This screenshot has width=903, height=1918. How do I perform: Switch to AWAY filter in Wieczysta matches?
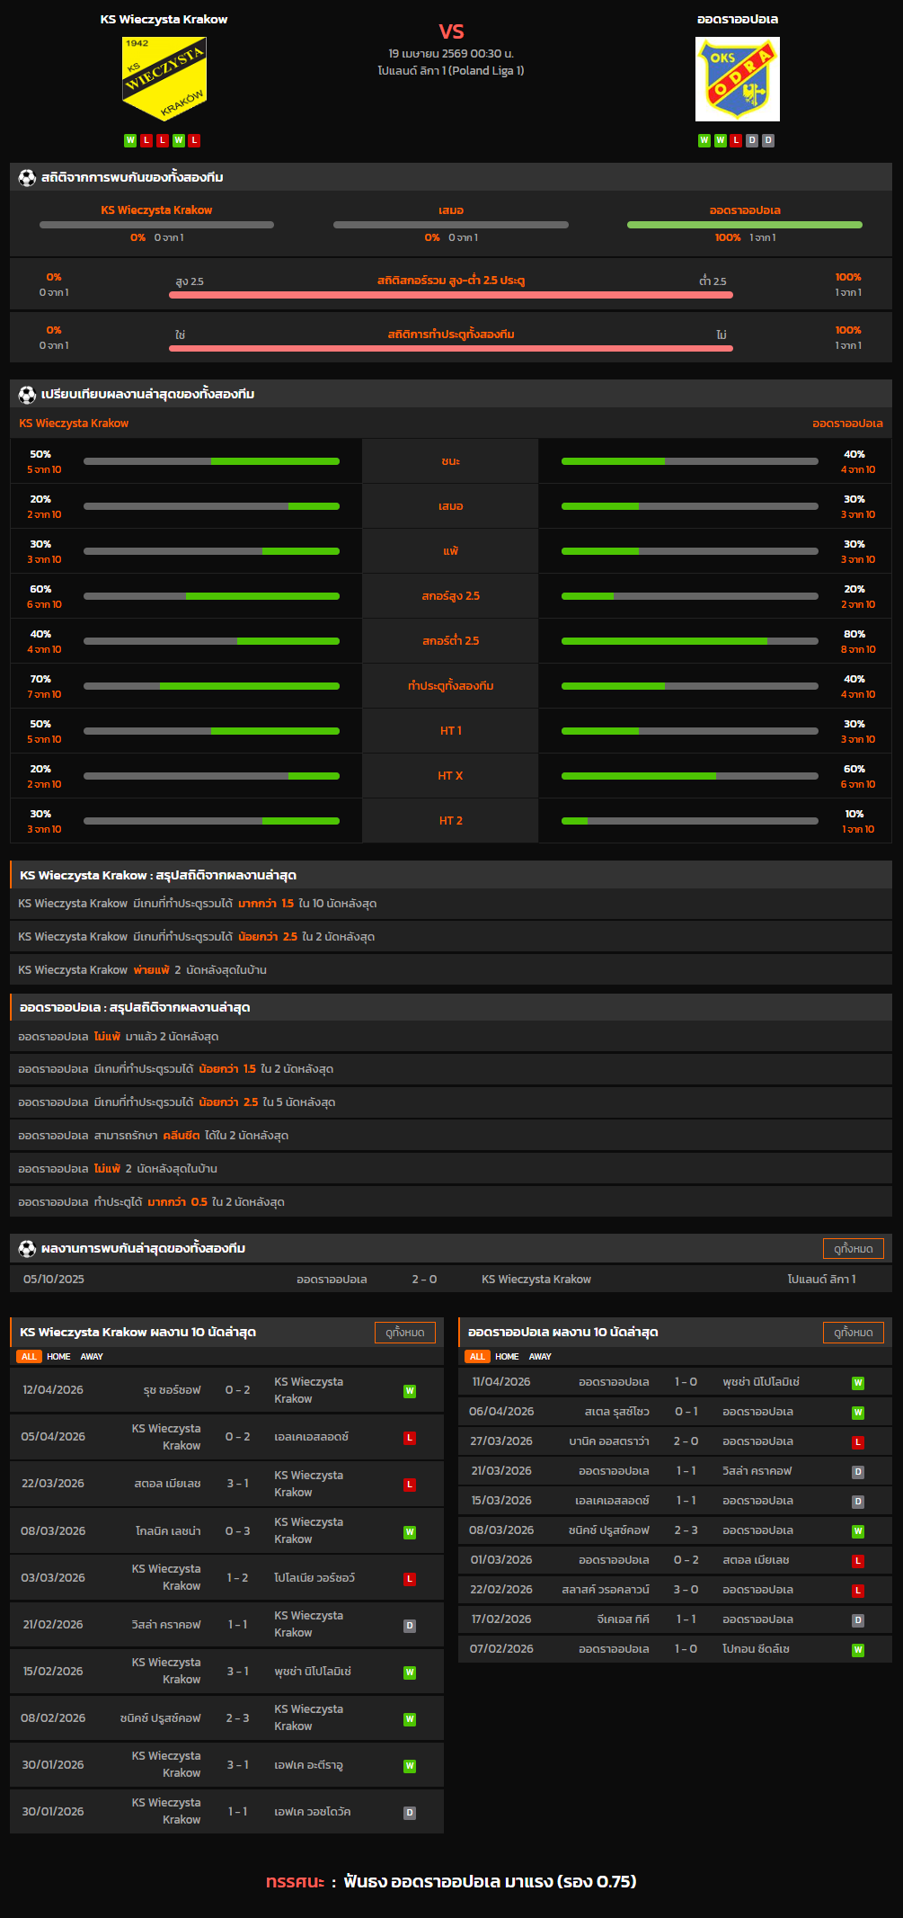tap(92, 1356)
